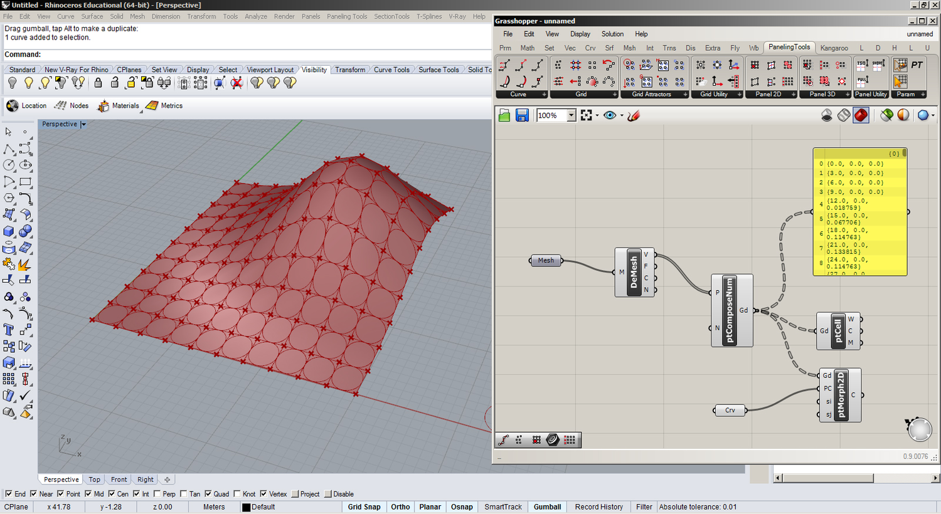Click the Default layer color swatch
Viewport: 941px width, 514px height.
coord(247,507)
